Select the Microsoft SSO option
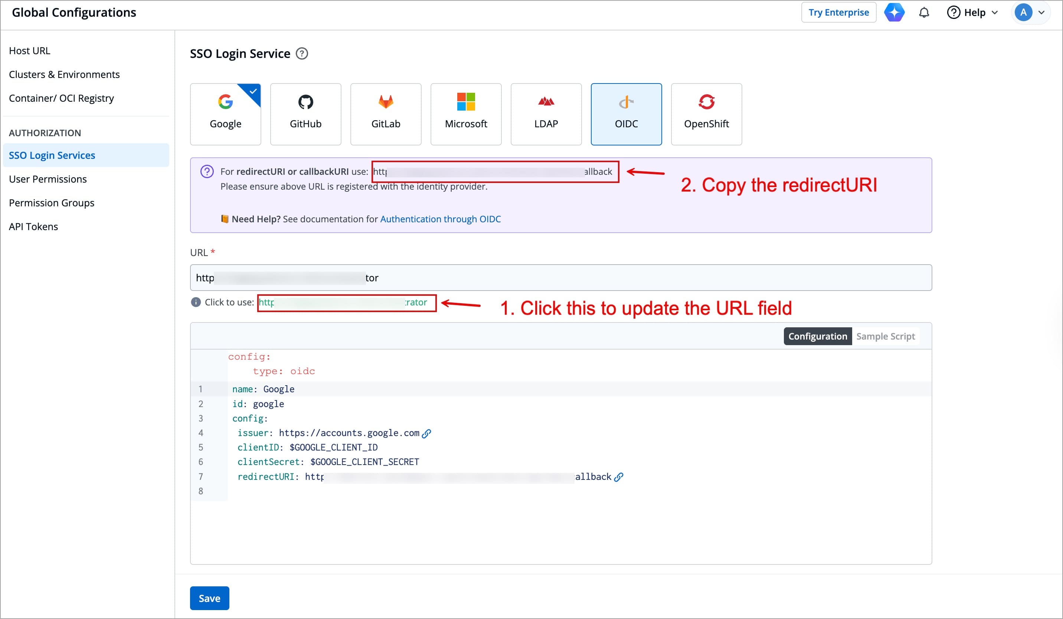 point(466,114)
